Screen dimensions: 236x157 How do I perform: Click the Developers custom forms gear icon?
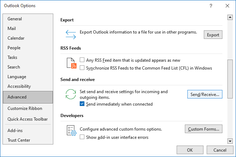click(x=72, y=130)
